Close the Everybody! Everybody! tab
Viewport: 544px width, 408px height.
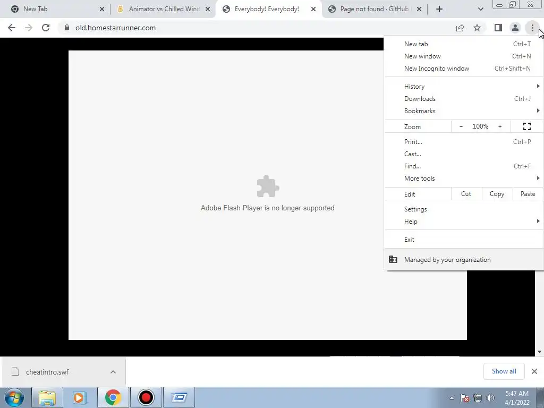[313, 9]
